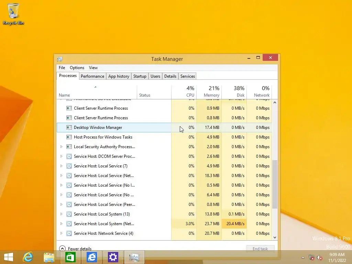The image size is (352, 264).
Task: Switch to the Details tab
Action: coord(170,76)
